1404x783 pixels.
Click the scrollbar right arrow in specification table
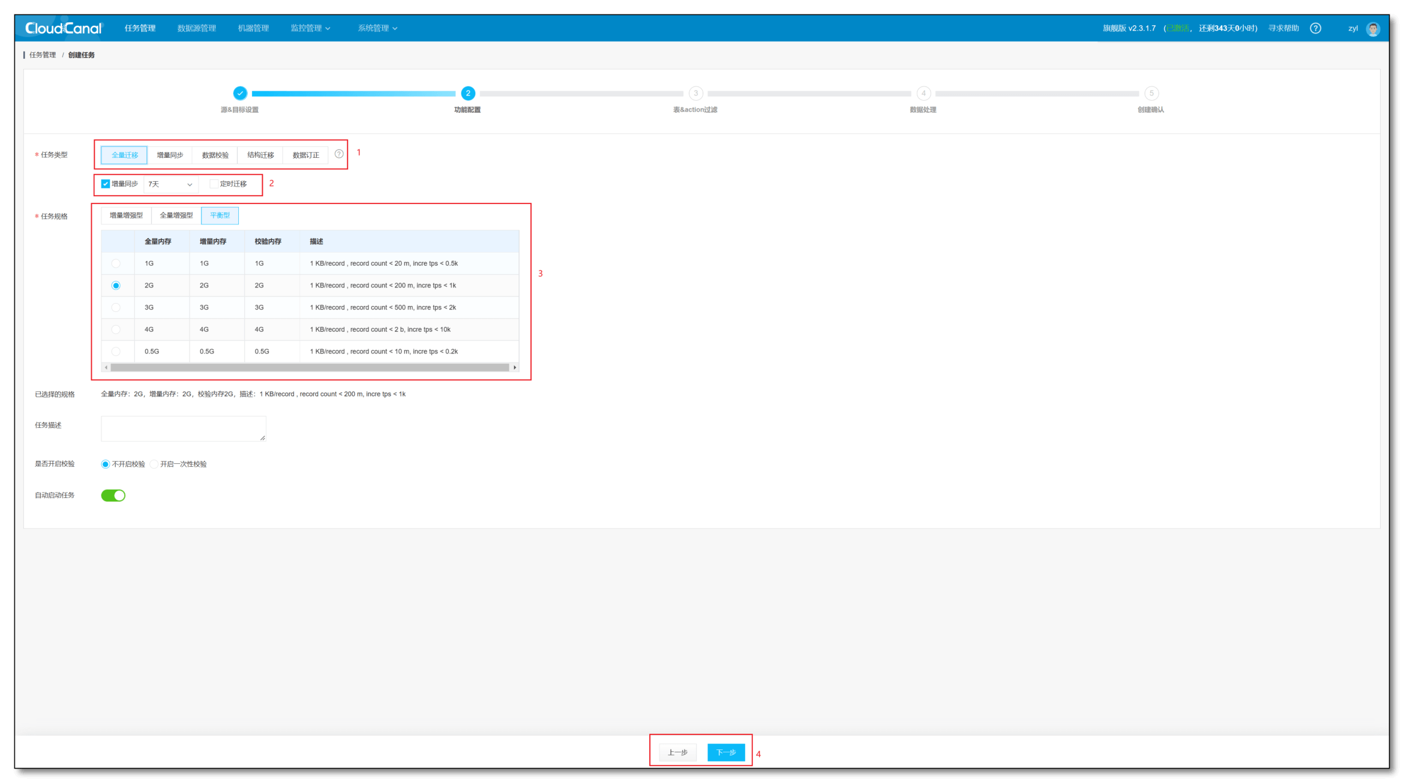515,367
